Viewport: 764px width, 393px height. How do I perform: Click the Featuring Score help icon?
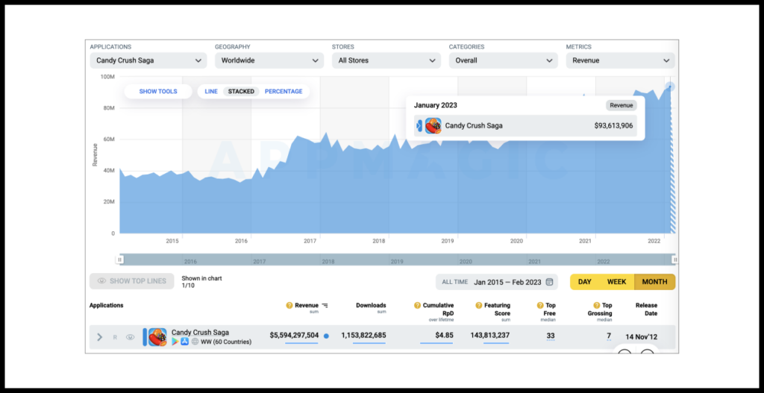tap(480, 305)
